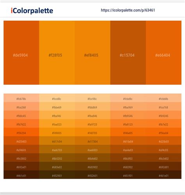The width and height of the screenshot is (185, 195).
Task: Choose the #461c01 darkest swatch
Action: [x=21, y=175]
